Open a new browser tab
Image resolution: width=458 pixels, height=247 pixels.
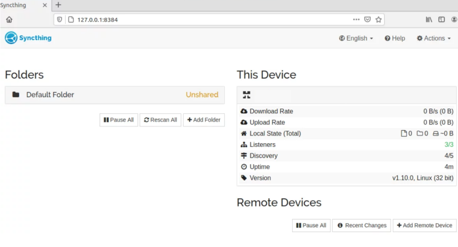click(58, 5)
